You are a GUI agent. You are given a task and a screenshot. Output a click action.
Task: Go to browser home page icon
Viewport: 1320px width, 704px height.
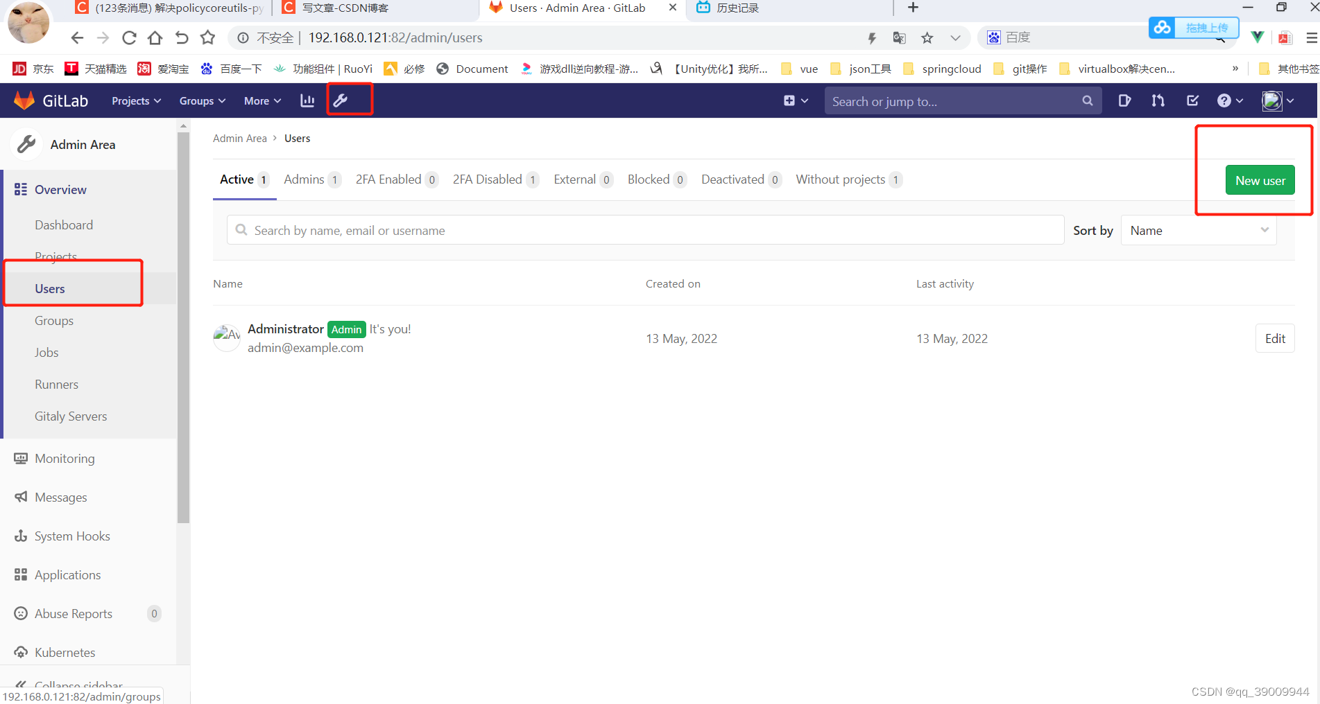click(155, 37)
